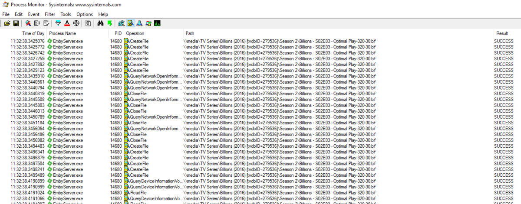Click the path cell of event 11:32:38.3498241
521x204 pixels.
click(x=280, y=170)
